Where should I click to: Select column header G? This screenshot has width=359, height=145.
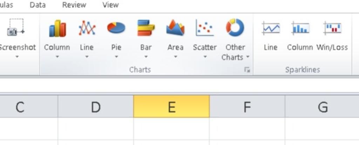323,107
